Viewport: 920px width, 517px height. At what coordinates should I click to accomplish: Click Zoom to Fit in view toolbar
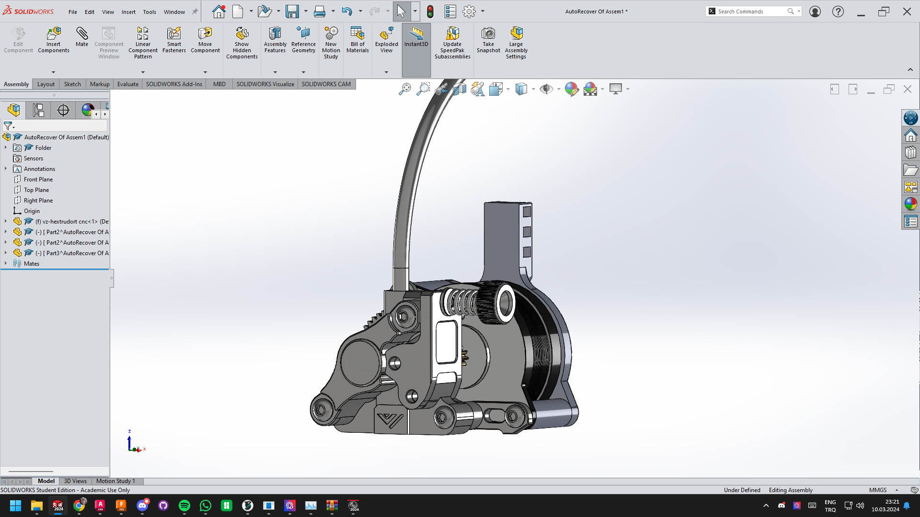pyautogui.click(x=405, y=89)
